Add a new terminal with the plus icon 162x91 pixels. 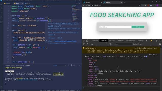pos(69,65)
